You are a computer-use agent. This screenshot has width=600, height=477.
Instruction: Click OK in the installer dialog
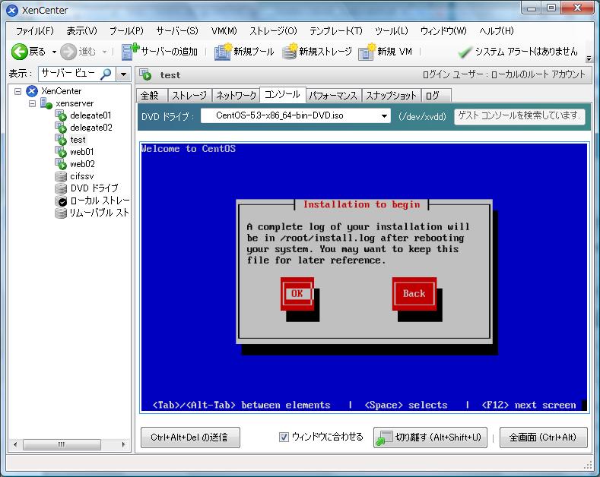297,293
